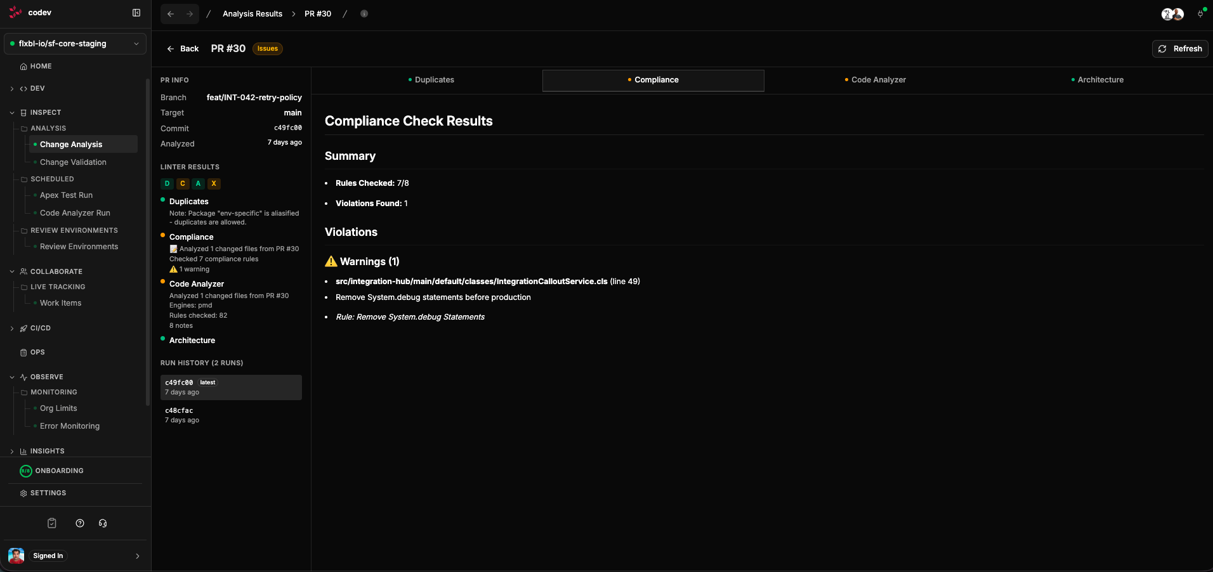Click the connection plug icon with green status
The image size is (1213, 572).
pos(1200,13)
